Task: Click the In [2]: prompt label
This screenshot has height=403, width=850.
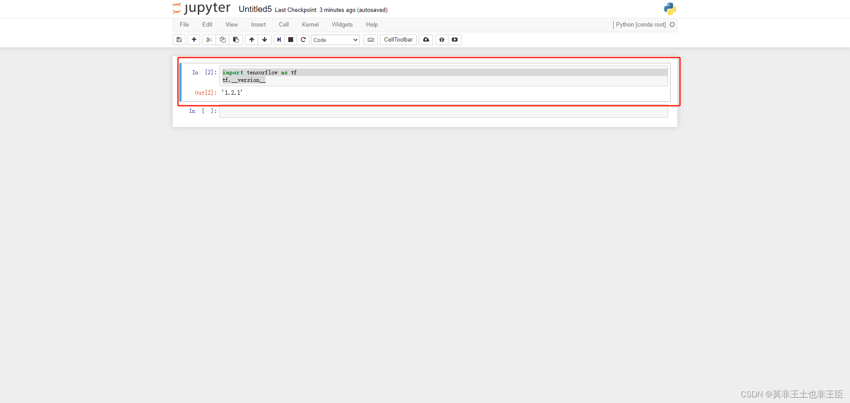Action: tap(205, 73)
